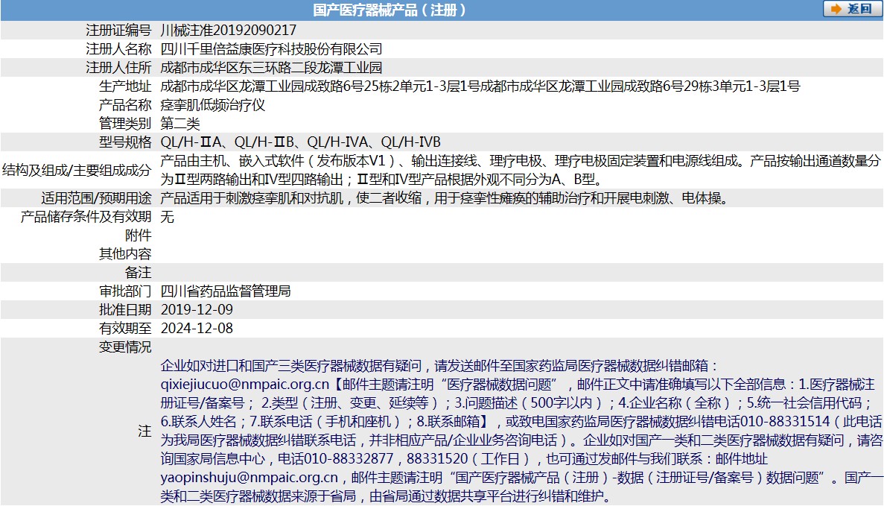Click the label 产品储存条件及有效期
Screen dimensions: 884x506
(86, 217)
